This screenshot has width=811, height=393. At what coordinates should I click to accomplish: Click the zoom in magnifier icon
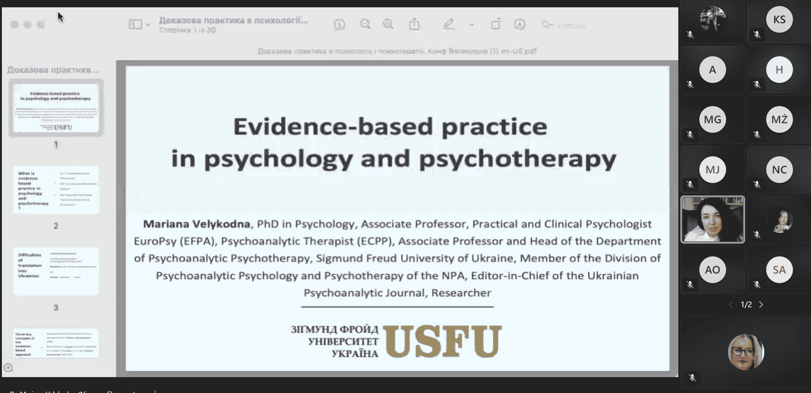point(388,24)
